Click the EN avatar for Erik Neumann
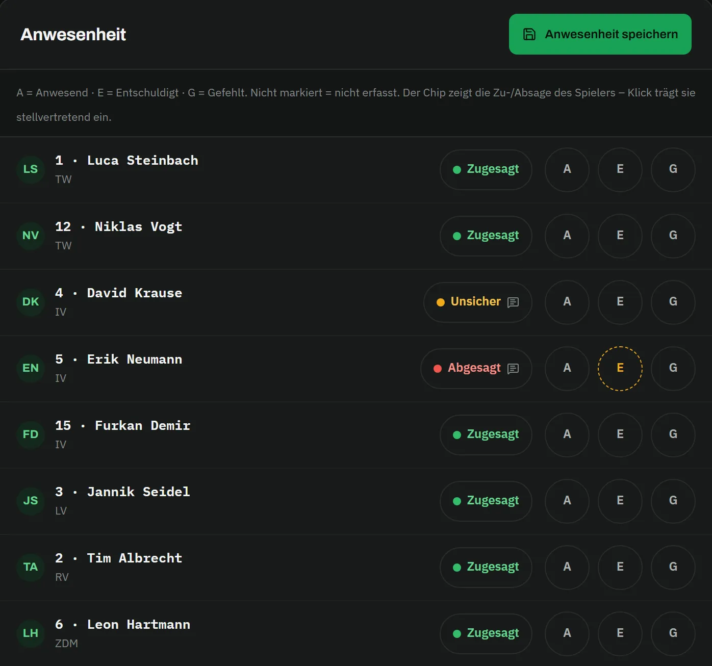The height and width of the screenshot is (666, 712). click(x=31, y=368)
